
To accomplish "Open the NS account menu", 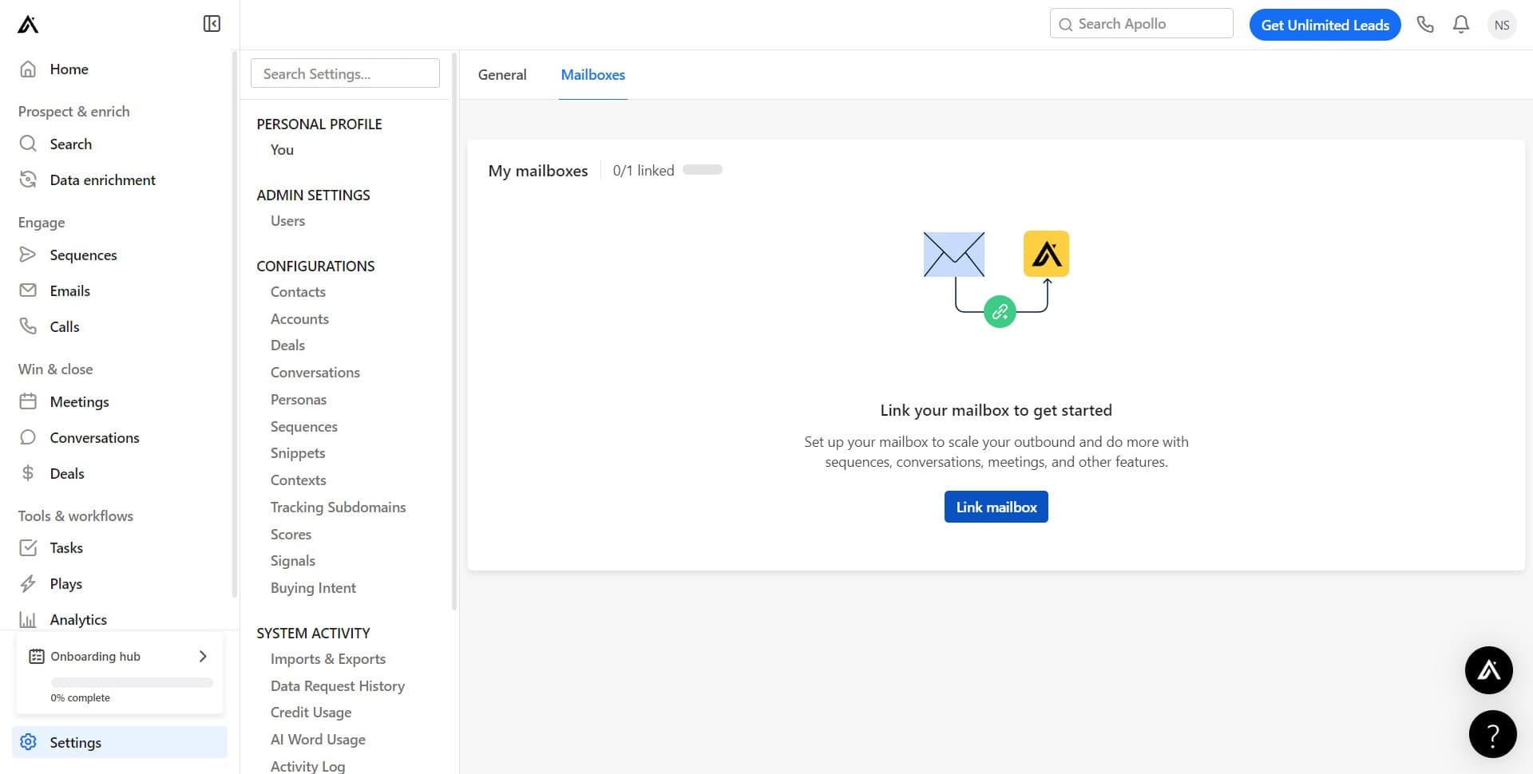I will point(1502,24).
